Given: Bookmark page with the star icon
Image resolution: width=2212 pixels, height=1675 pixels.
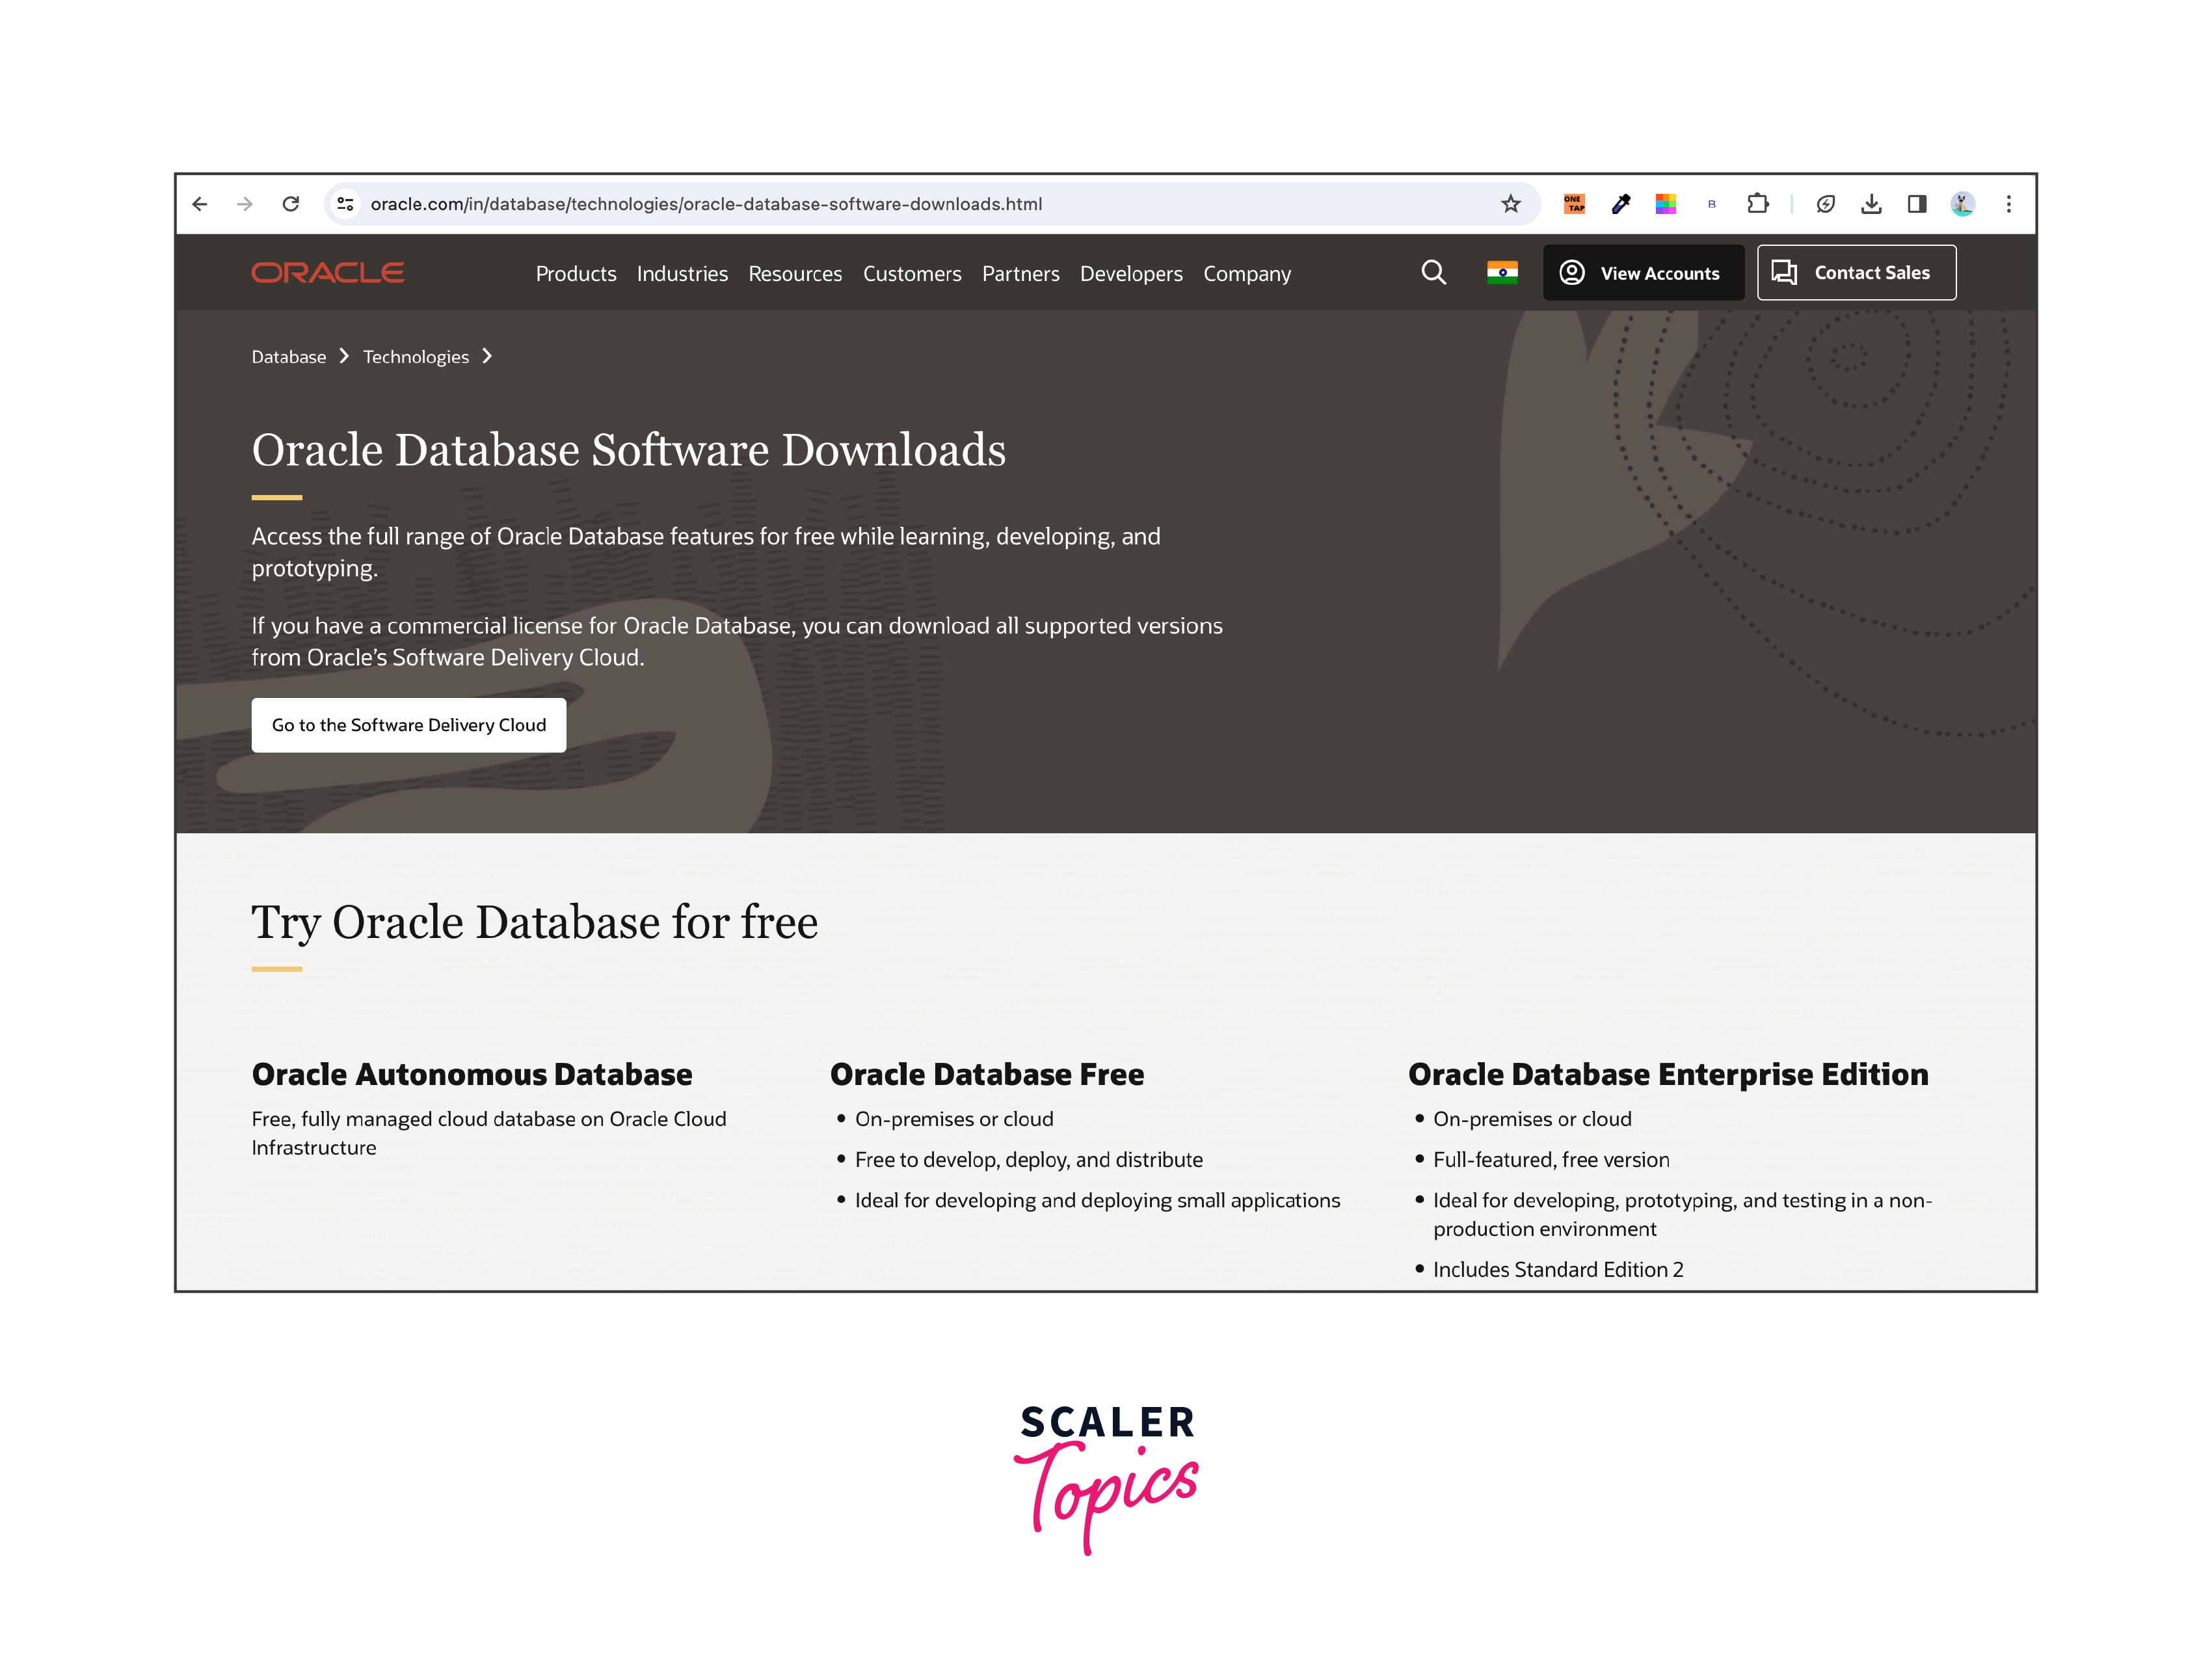Looking at the screenshot, I should [1510, 204].
